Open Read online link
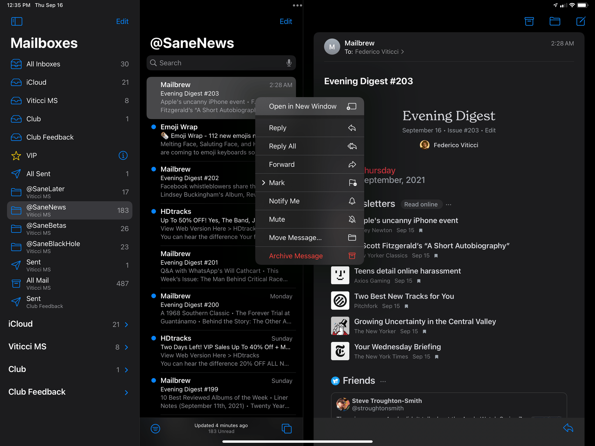 point(421,204)
